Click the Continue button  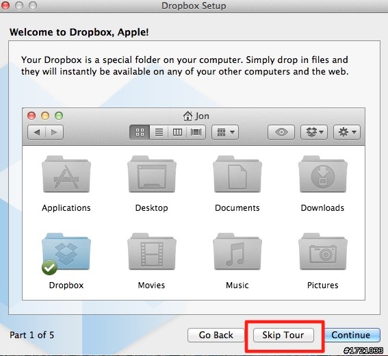point(352,335)
